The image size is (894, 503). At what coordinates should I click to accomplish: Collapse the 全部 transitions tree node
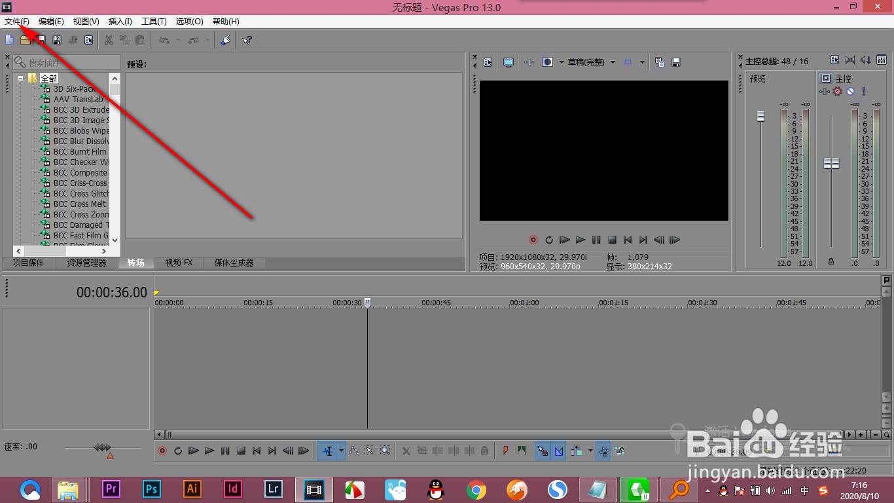pyautogui.click(x=20, y=78)
